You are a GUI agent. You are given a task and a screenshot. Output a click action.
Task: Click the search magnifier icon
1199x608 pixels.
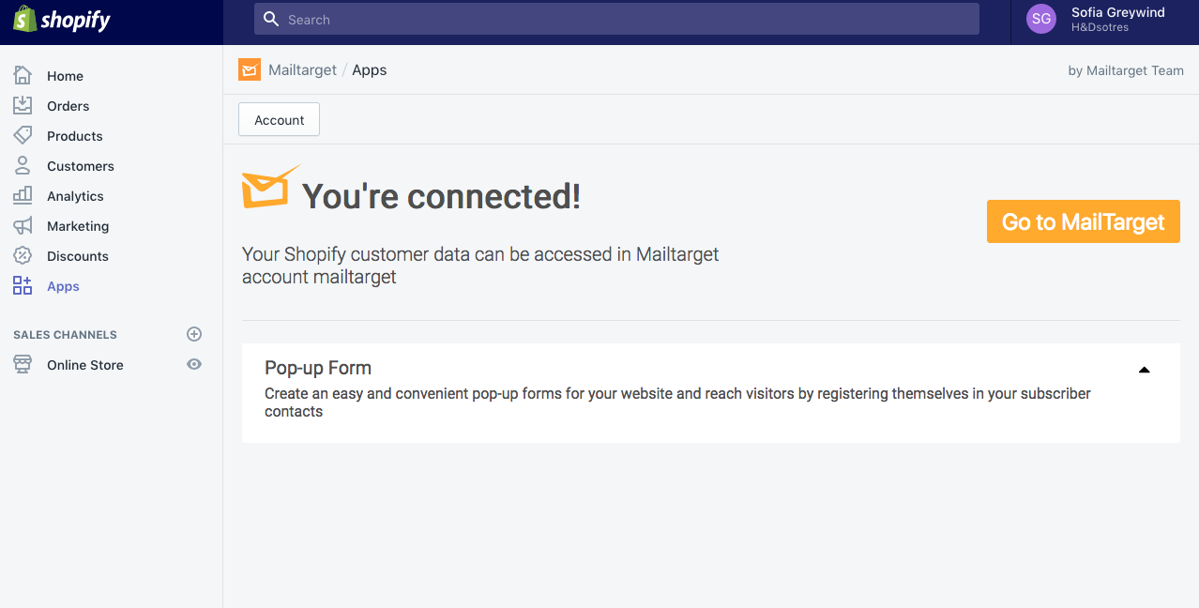click(271, 19)
